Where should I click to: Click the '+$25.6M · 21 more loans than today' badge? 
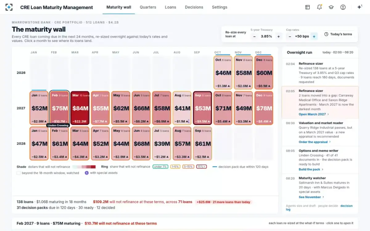[x=223, y=202]
